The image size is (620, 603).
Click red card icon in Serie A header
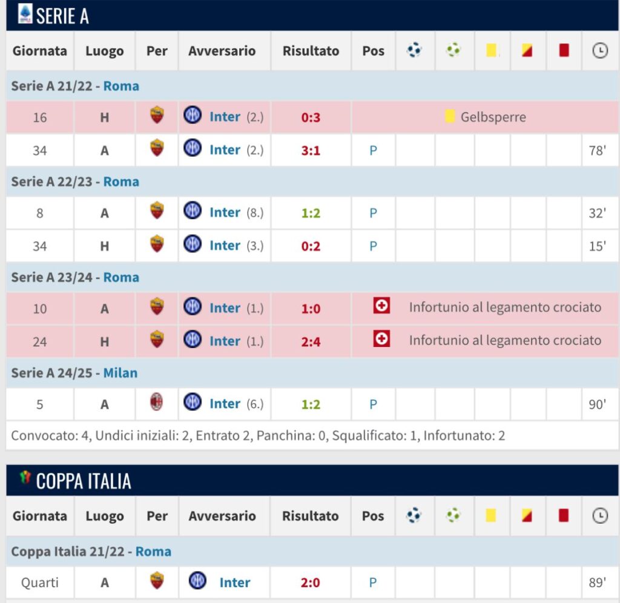tap(564, 50)
